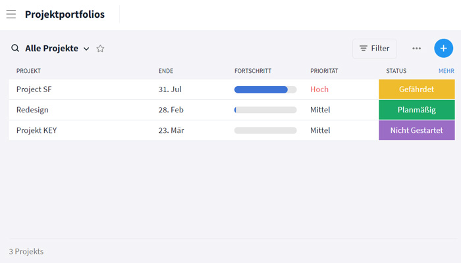Screen dimensions: 461x263
Task: Open the Projekt KEY row
Action: (232, 130)
